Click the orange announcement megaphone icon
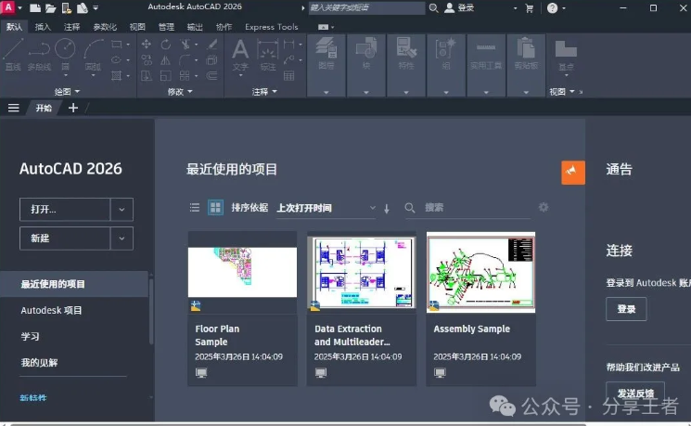Viewport: 691px width, 426px height. click(x=573, y=173)
